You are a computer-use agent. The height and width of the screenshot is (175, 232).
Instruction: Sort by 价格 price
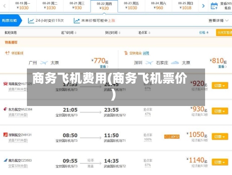tap(204, 32)
